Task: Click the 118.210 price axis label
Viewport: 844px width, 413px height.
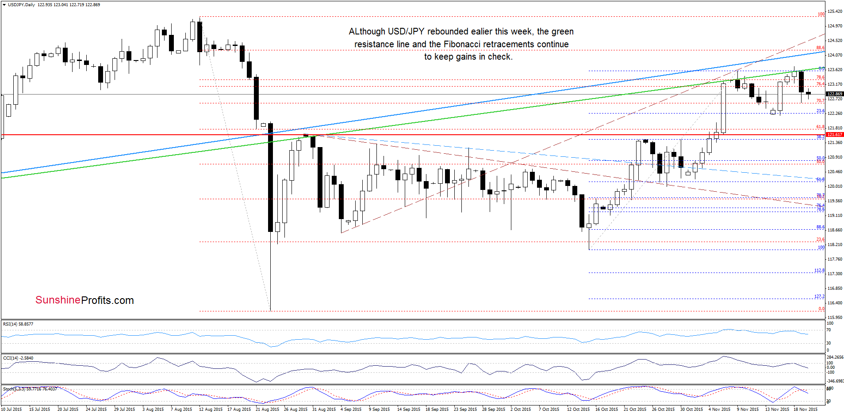Action: (x=835, y=245)
